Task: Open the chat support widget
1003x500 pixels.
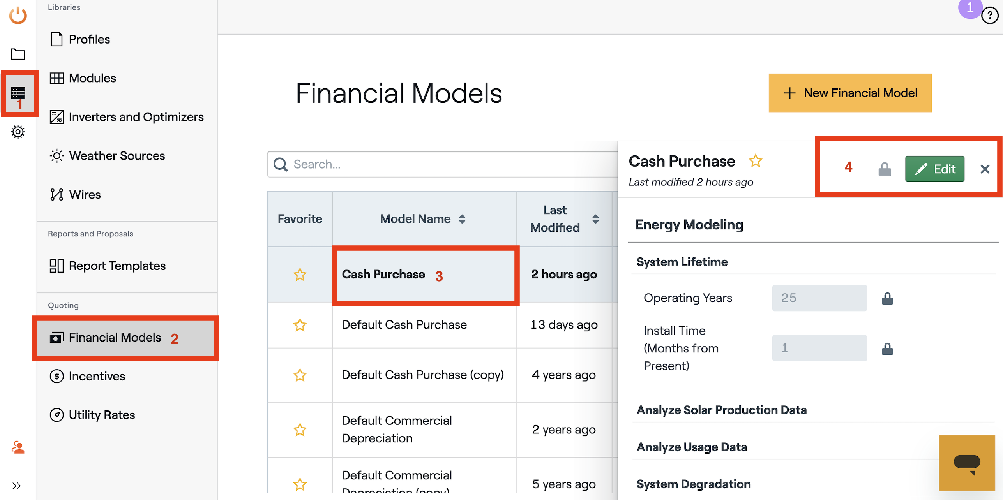Action: click(967, 463)
